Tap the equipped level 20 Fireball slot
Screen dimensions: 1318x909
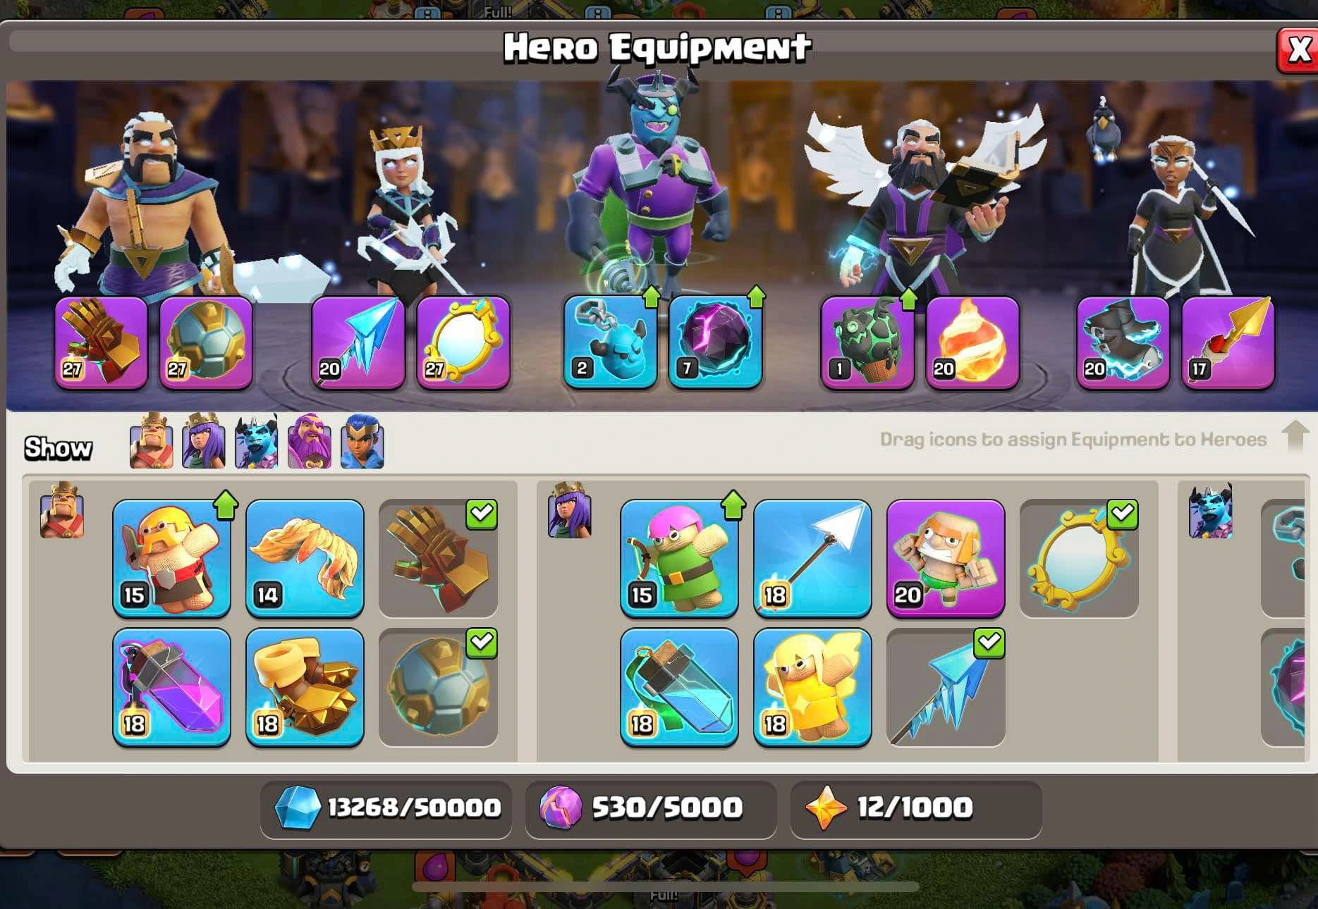point(972,342)
